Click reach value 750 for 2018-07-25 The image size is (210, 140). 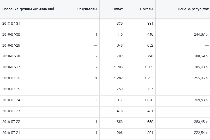[120, 89]
